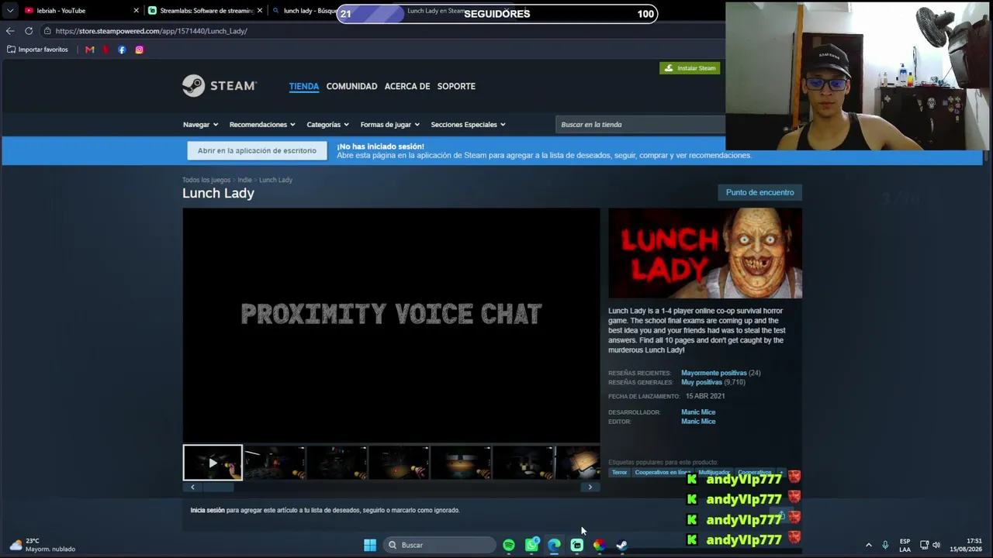
Task: Open the Manic Mice editor link
Action: click(x=698, y=422)
